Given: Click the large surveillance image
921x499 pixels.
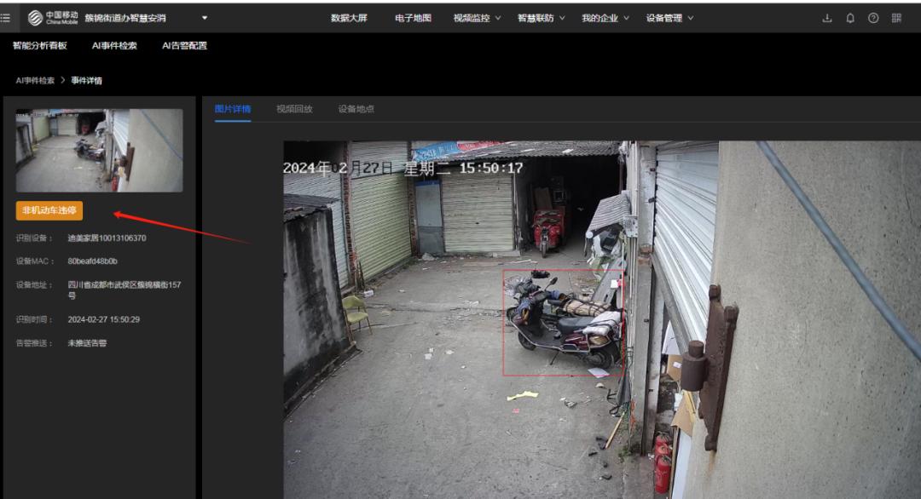Looking at the screenshot, I should tap(602, 319).
